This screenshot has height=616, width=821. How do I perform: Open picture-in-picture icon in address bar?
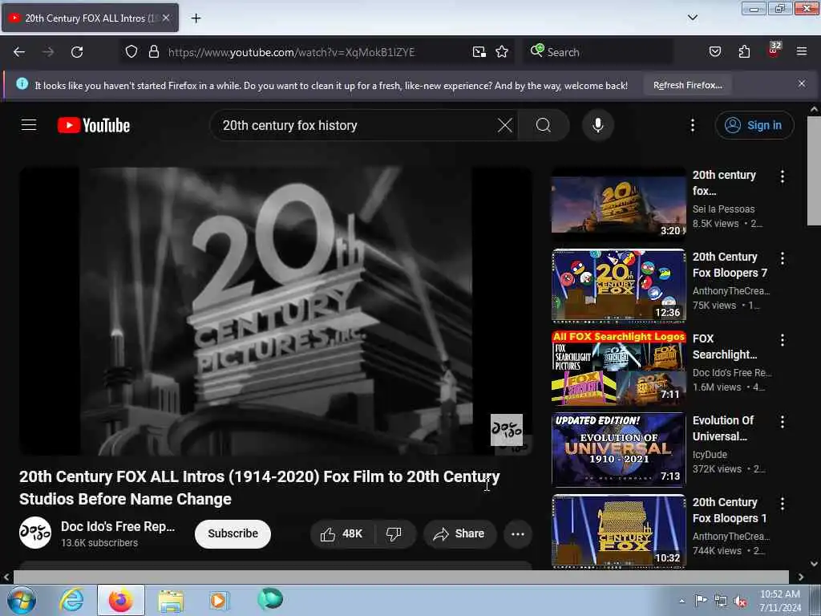[479, 52]
